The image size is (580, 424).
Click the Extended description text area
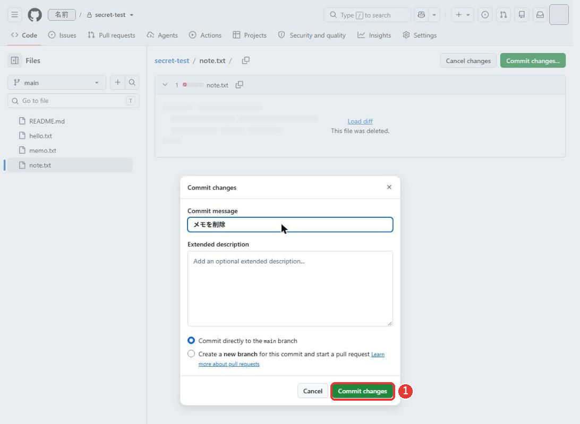[290, 288]
